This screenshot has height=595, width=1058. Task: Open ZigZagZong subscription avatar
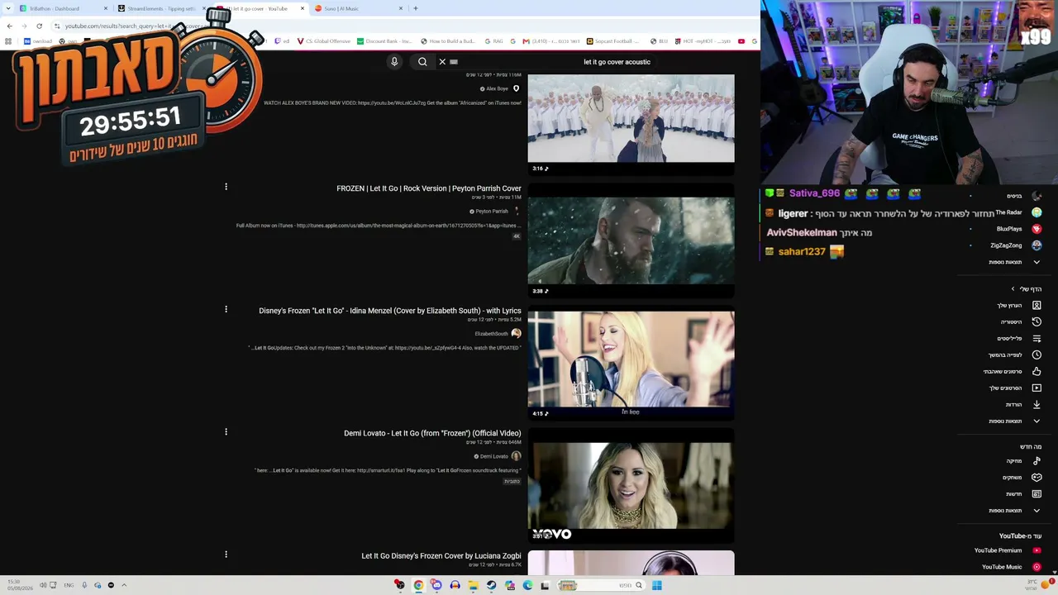tap(1037, 245)
